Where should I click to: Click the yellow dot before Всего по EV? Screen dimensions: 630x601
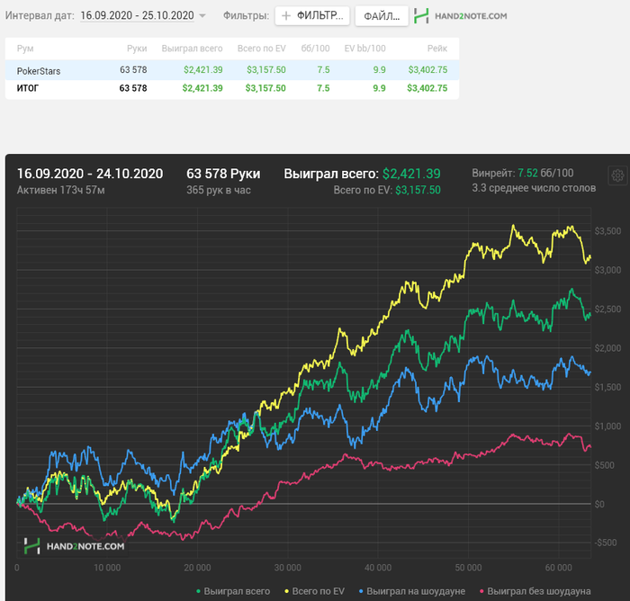point(287,591)
